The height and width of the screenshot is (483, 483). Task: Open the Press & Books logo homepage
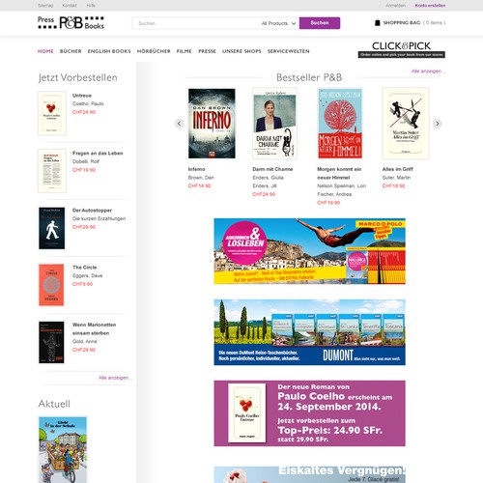(x=71, y=22)
